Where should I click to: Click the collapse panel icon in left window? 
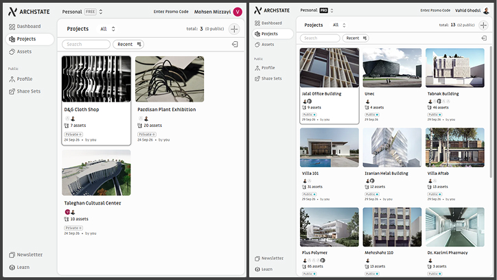click(x=235, y=44)
